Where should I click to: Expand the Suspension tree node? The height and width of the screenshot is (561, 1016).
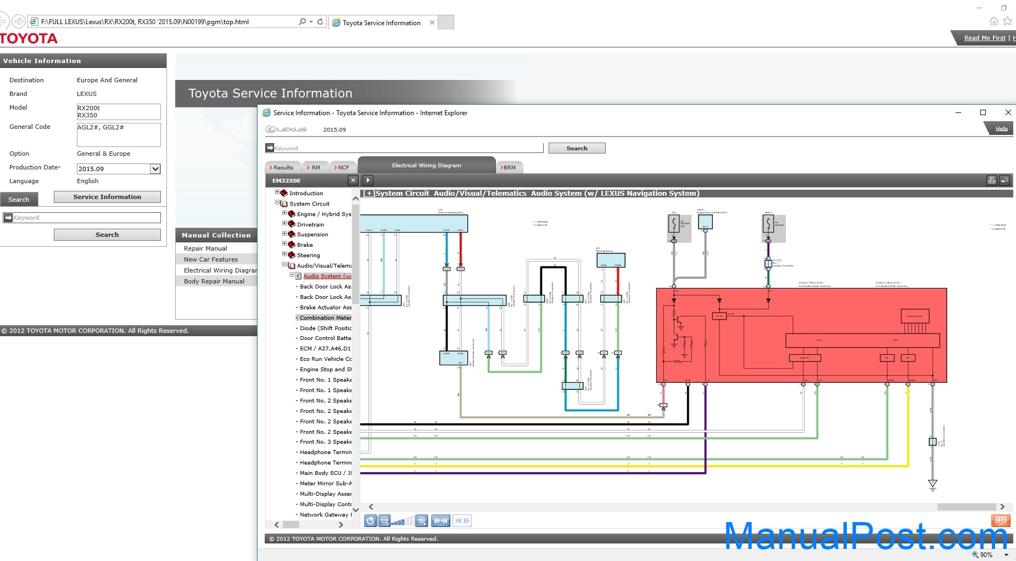click(x=284, y=234)
